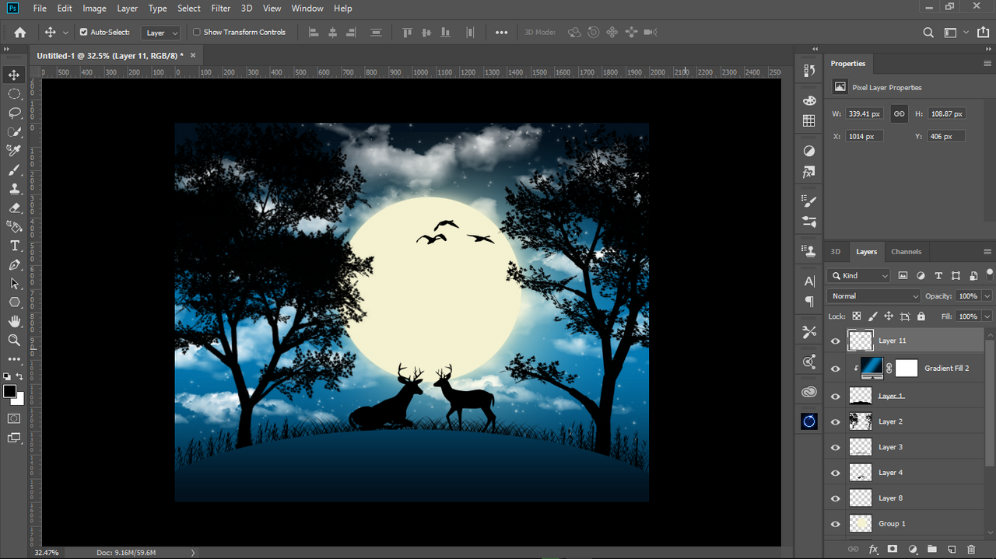Screen dimensions: 996x559
Task: Enable Show Transform Controls checkbox
Action: click(197, 32)
